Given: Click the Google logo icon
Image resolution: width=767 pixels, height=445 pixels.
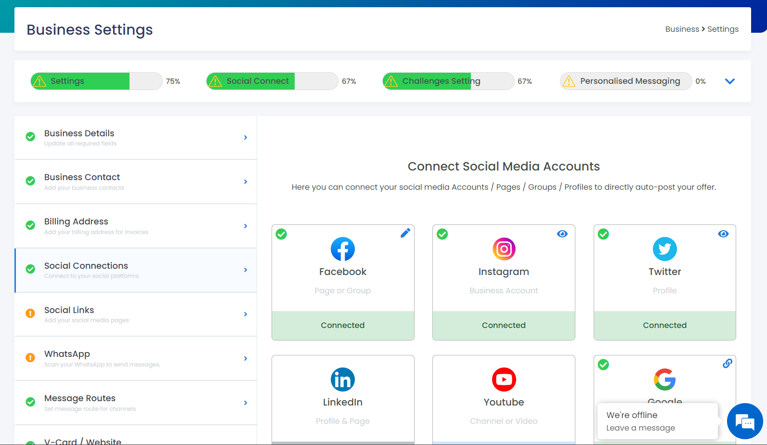Looking at the screenshot, I should (x=665, y=380).
